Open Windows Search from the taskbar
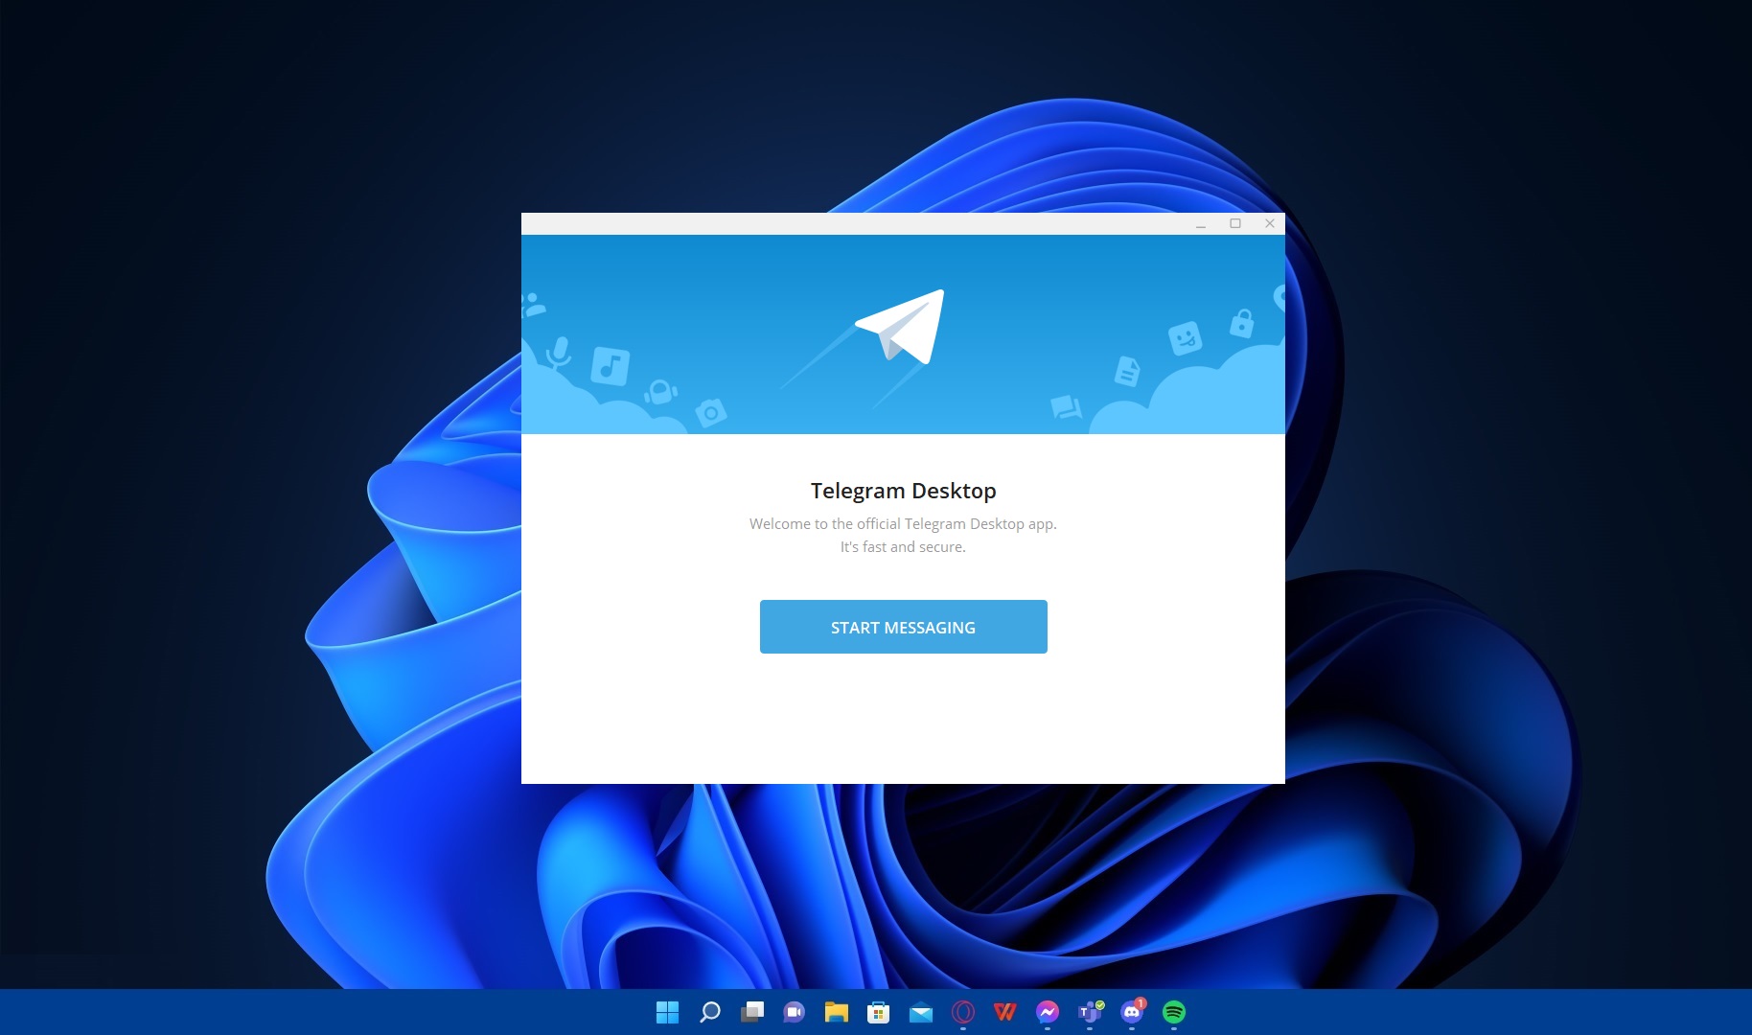 709,1012
